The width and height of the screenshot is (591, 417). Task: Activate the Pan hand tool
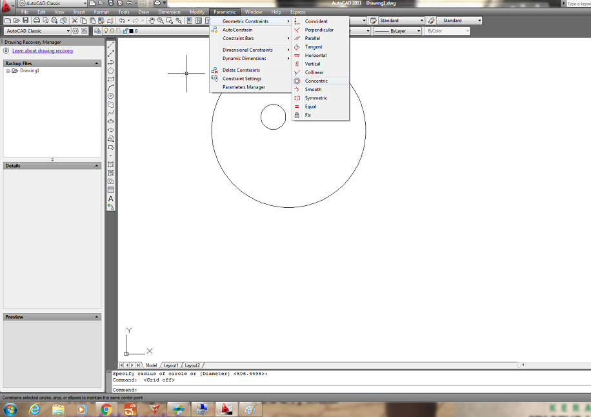click(152, 21)
